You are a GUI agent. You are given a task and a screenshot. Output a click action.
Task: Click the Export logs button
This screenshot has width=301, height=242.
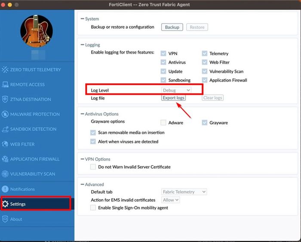[174, 98]
